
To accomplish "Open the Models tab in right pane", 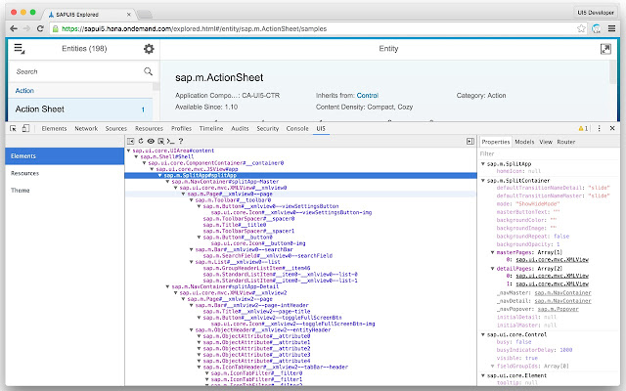I will click(x=524, y=142).
